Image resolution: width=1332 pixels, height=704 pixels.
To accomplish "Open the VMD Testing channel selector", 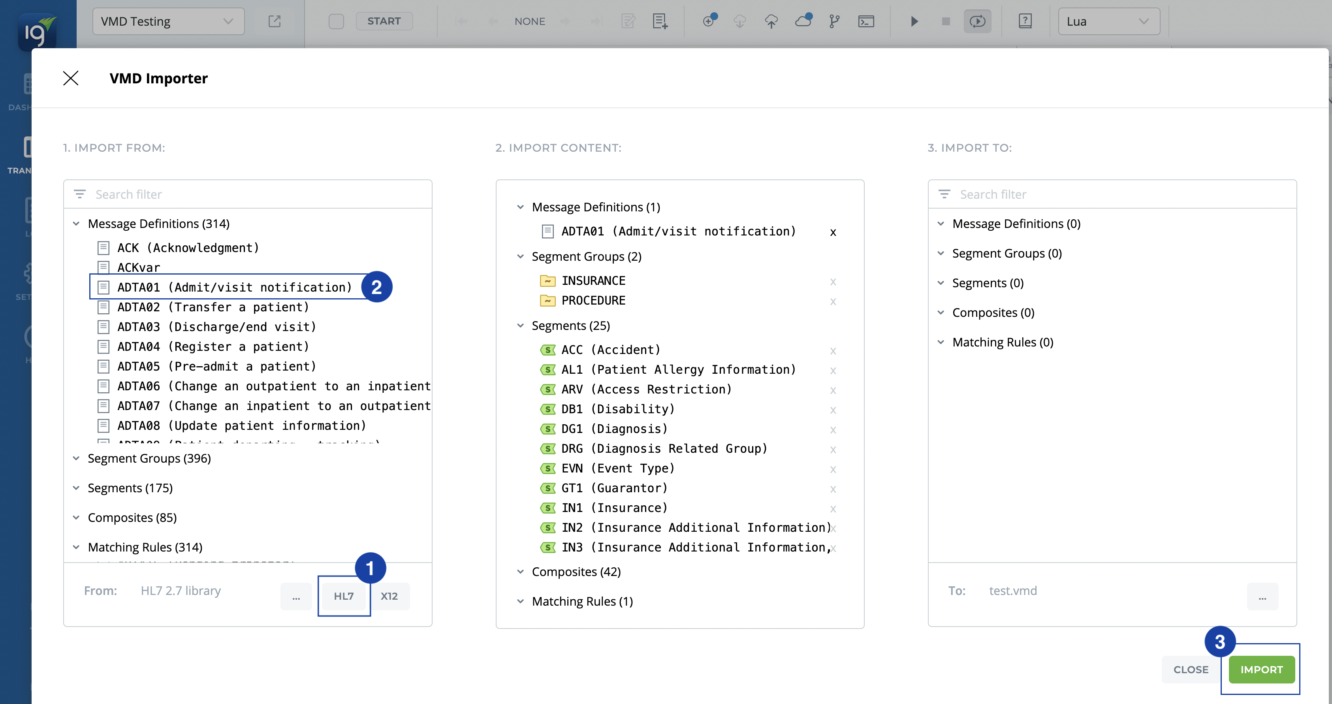I will (169, 21).
